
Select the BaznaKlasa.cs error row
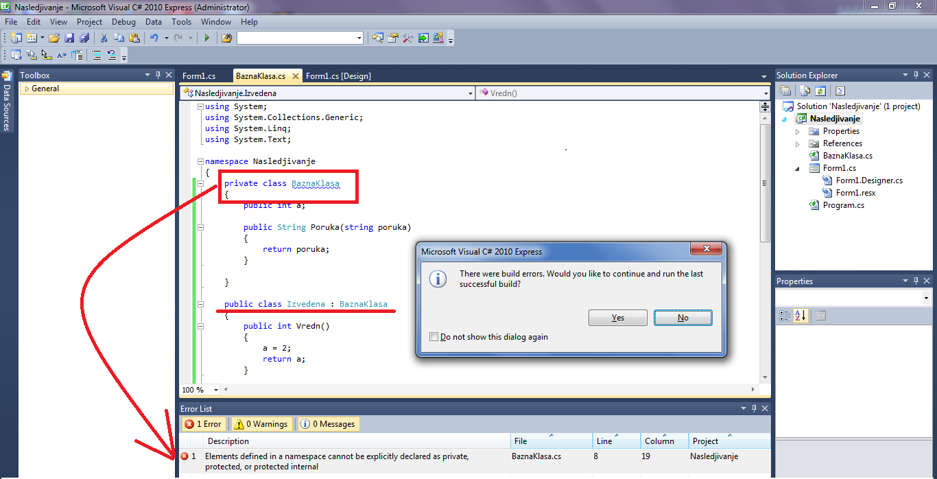tap(475, 461)
